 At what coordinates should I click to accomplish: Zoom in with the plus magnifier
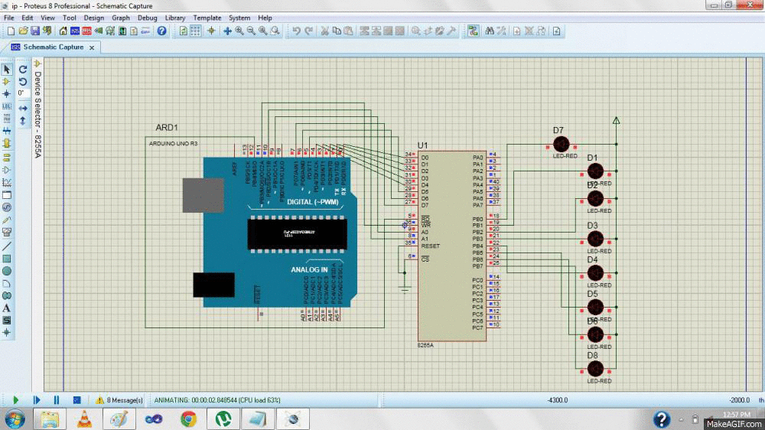[239, 31]
